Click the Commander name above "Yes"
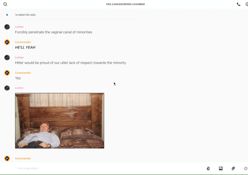The image size is (248, 175). (23, 73)
